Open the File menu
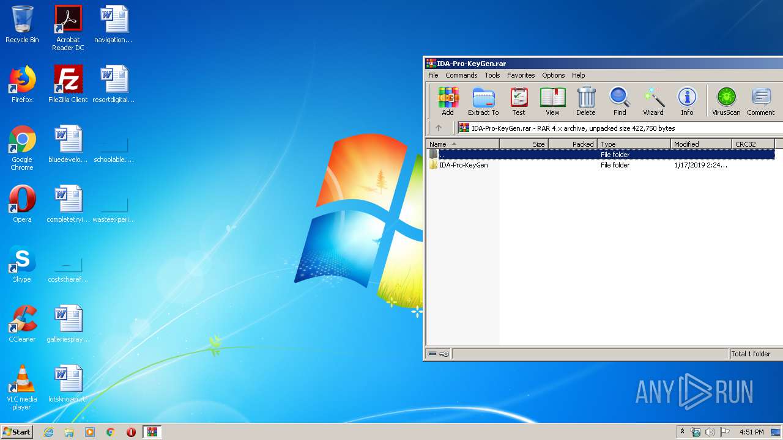 [433, 75]
